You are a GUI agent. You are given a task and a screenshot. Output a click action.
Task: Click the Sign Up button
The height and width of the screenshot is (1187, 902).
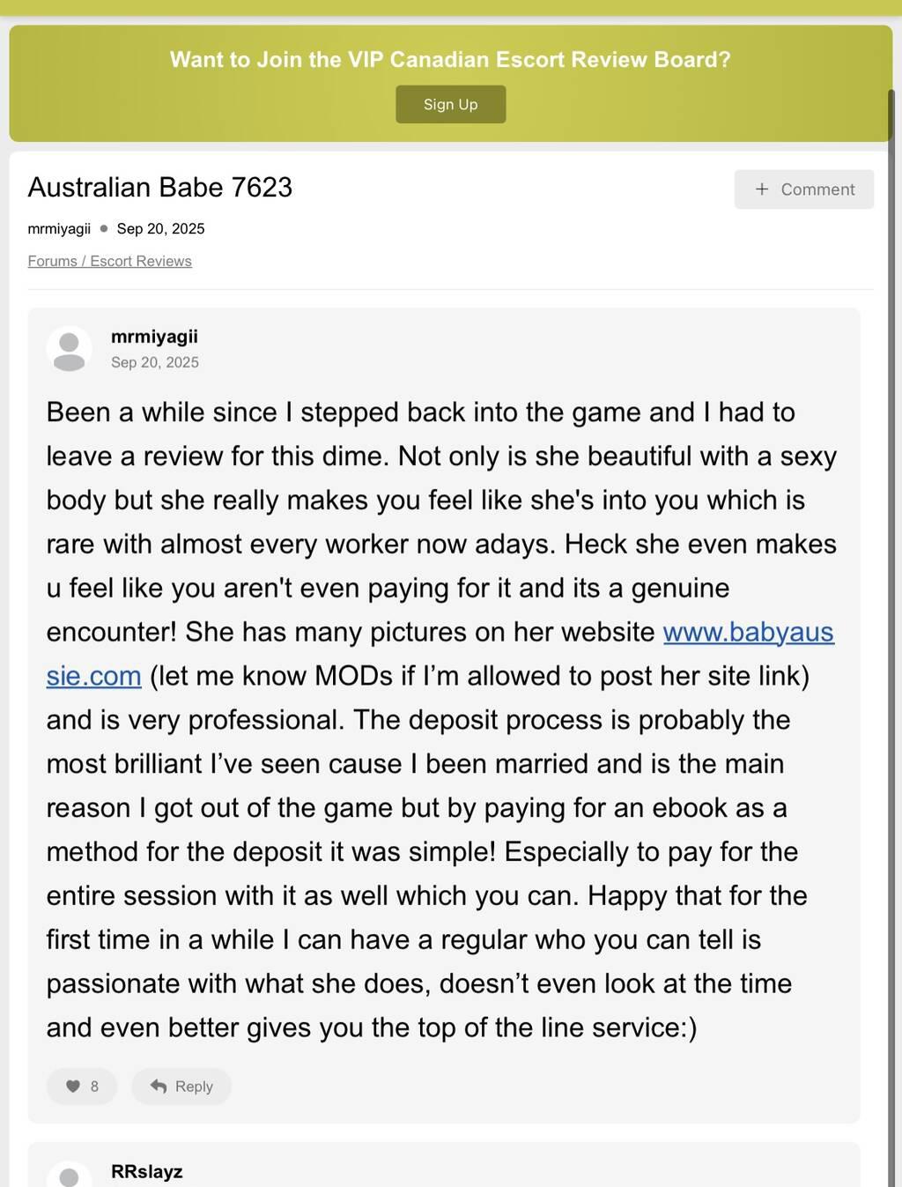tap(450, 104)
